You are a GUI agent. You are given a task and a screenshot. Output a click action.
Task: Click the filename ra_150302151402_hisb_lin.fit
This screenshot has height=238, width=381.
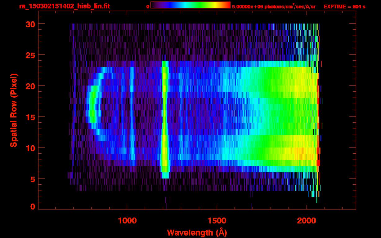click(64, 6)
